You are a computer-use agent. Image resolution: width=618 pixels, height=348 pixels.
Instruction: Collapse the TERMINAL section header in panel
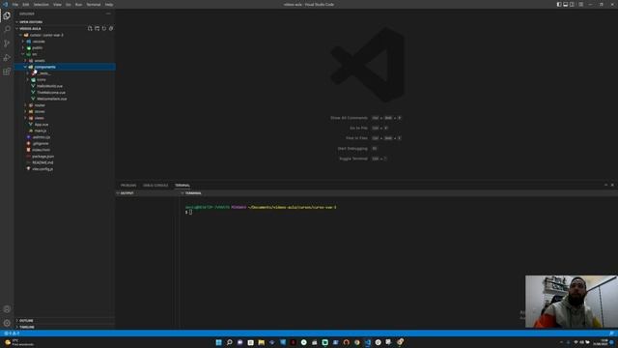click(x=193, y=193)
